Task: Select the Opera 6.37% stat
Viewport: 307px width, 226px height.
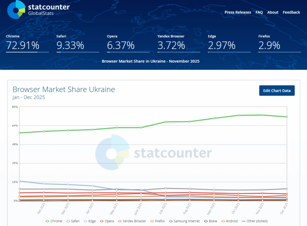Action: coord(128,43)
